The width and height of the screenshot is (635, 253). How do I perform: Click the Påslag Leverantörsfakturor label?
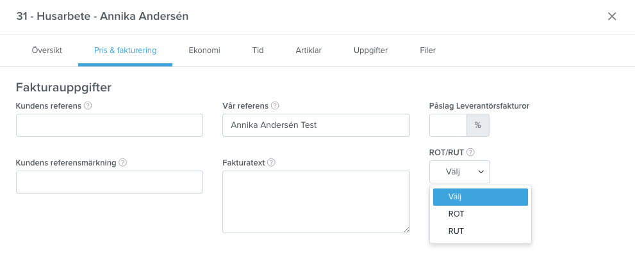click(x=479, y=105)
